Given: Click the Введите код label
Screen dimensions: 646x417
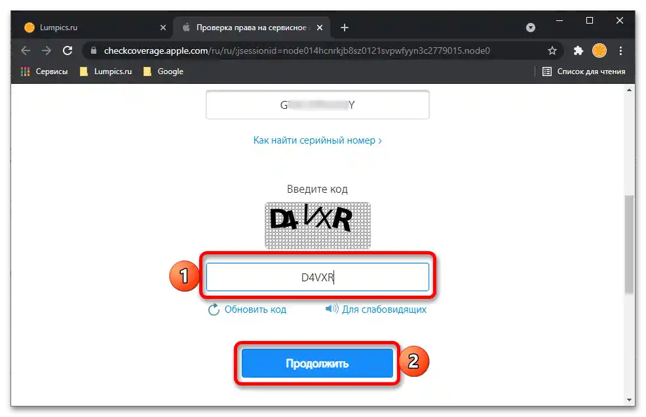Looking at the screenshot, I should [317, 189].
